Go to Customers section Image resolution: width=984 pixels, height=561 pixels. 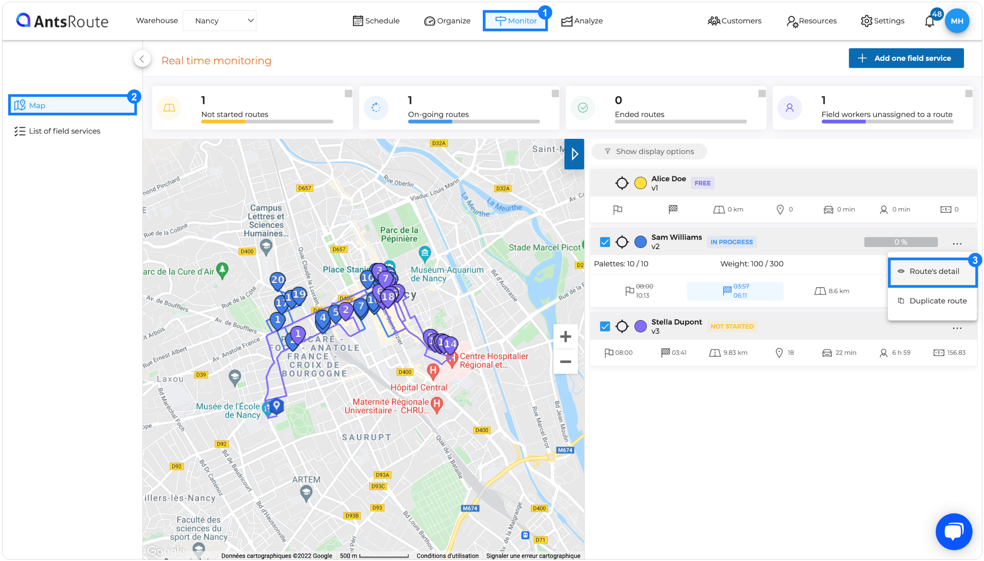point(734,21)
